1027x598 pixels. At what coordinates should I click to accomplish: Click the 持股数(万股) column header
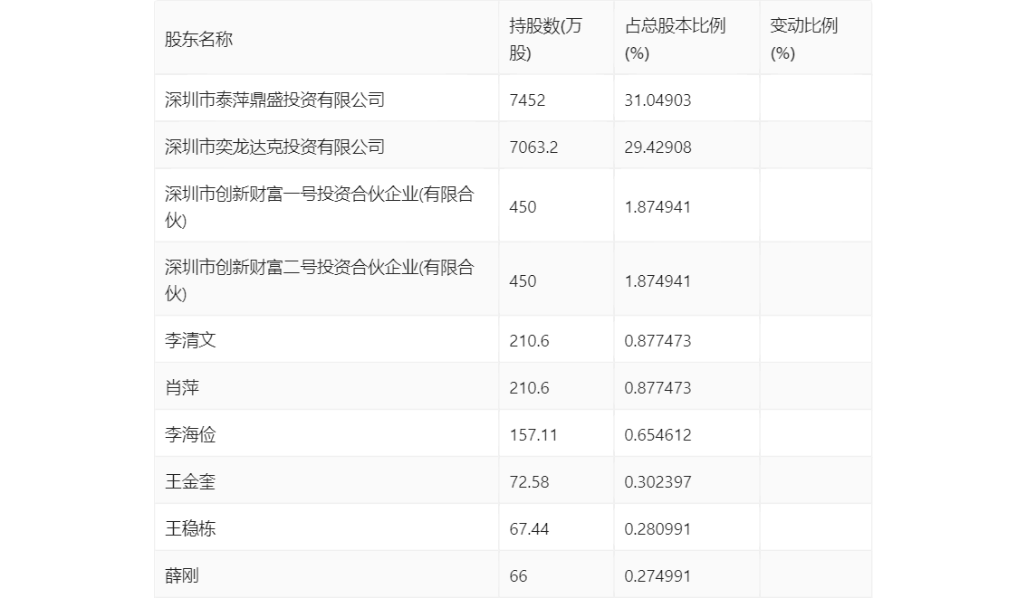pos(545,39)
